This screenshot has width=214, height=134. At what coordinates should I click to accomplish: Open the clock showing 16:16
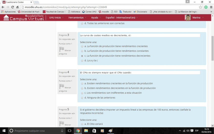pos(206,130)
